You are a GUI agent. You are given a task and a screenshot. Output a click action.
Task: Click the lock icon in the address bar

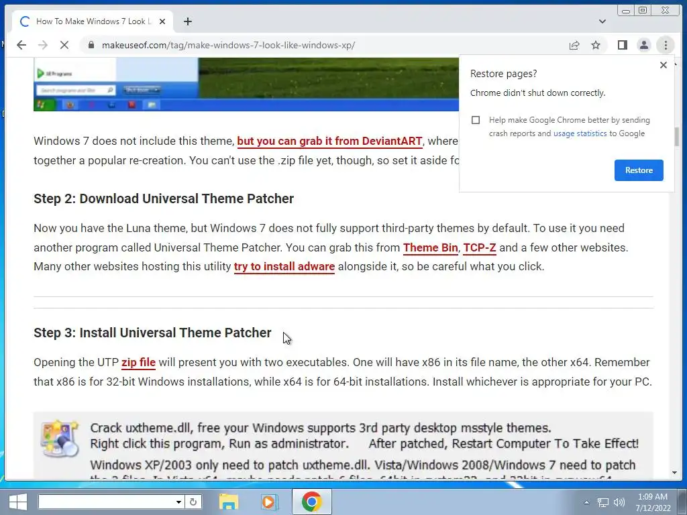(91, 45)
